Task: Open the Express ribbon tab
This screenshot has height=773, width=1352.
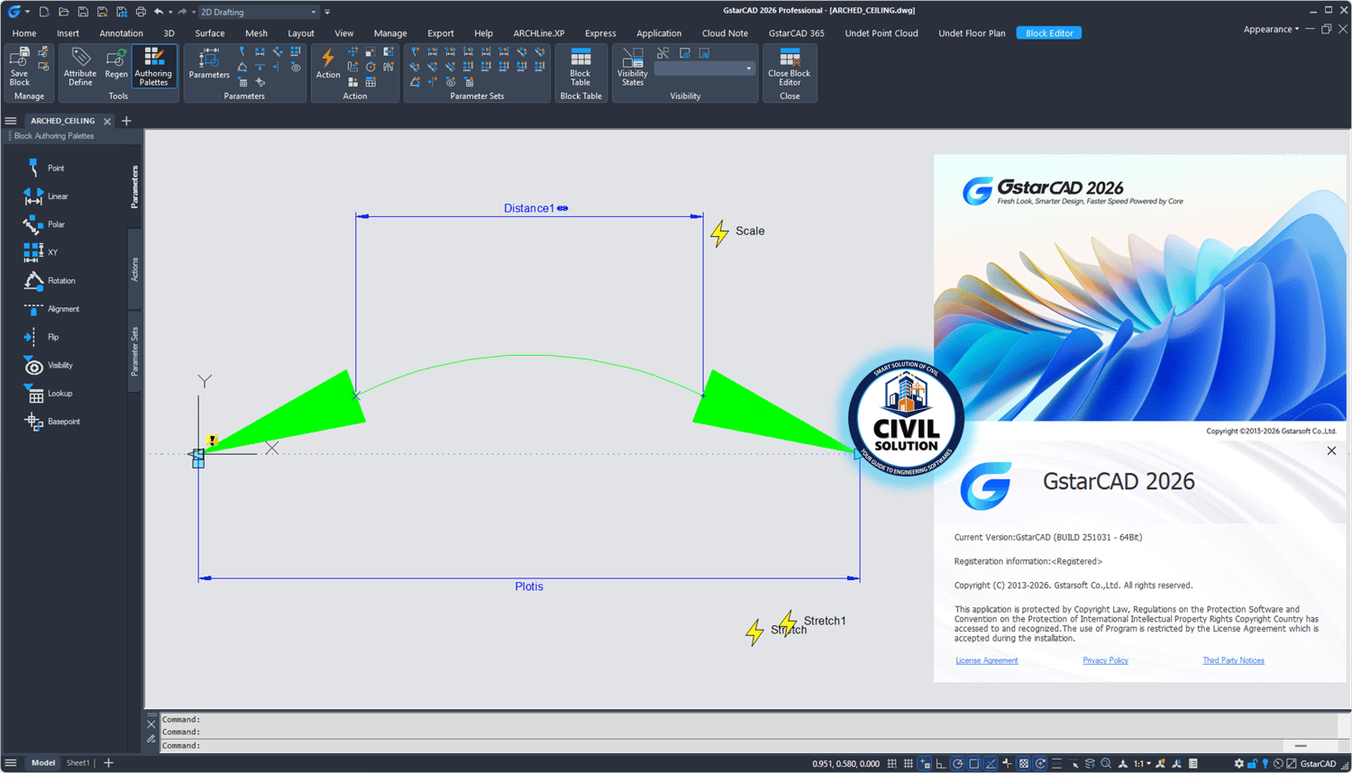Action: (600, 33)
